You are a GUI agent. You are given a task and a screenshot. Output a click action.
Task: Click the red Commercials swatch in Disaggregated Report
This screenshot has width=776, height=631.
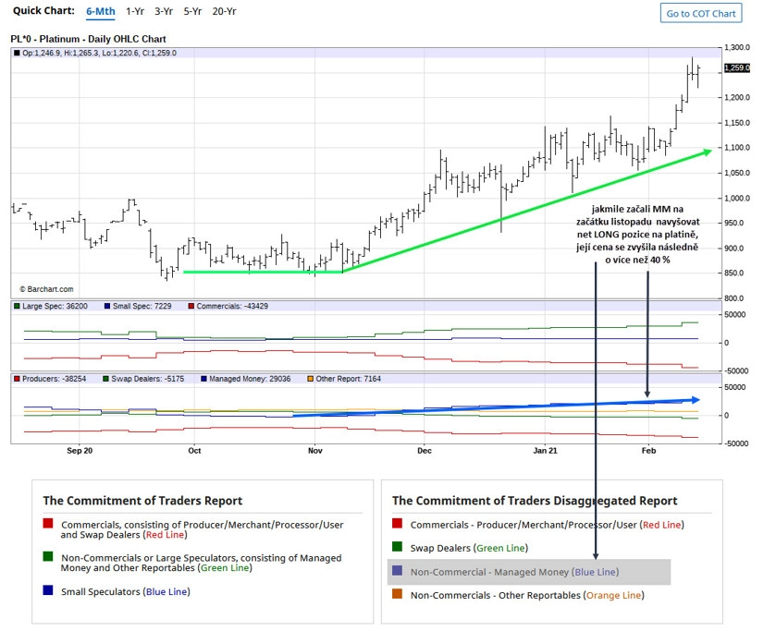[397, 523]
